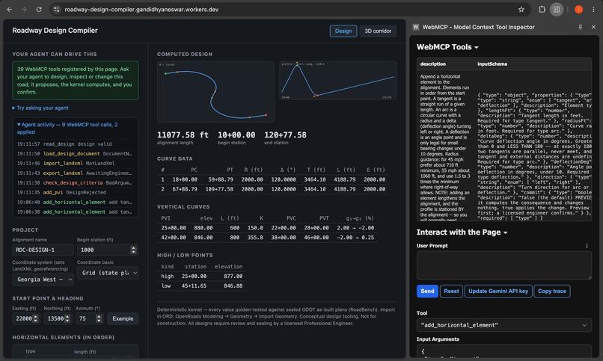Adjust the Begin station stepper arrows
The height and width of the screenshot is (361, 603).
(133, 250)
